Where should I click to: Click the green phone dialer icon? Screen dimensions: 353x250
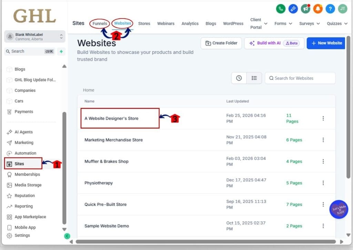coord(281,9)
